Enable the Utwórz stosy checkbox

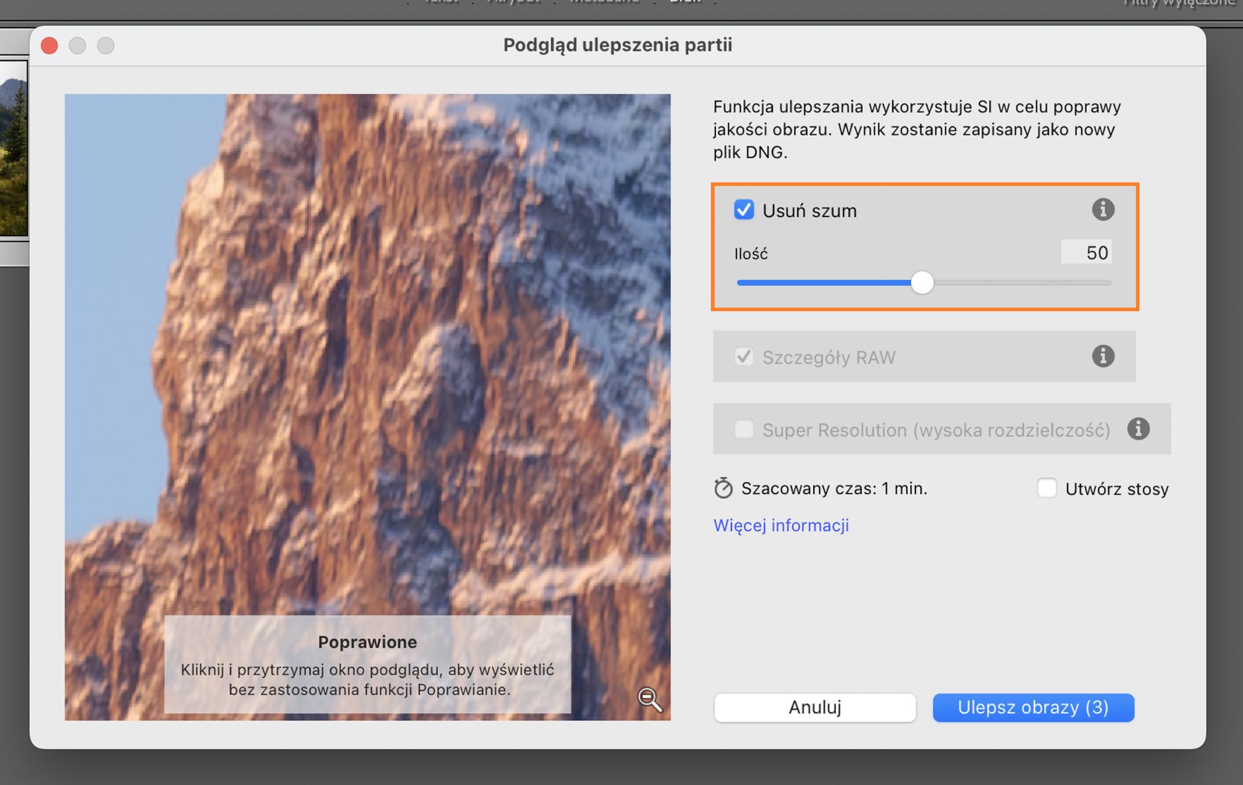(1047, 488)
